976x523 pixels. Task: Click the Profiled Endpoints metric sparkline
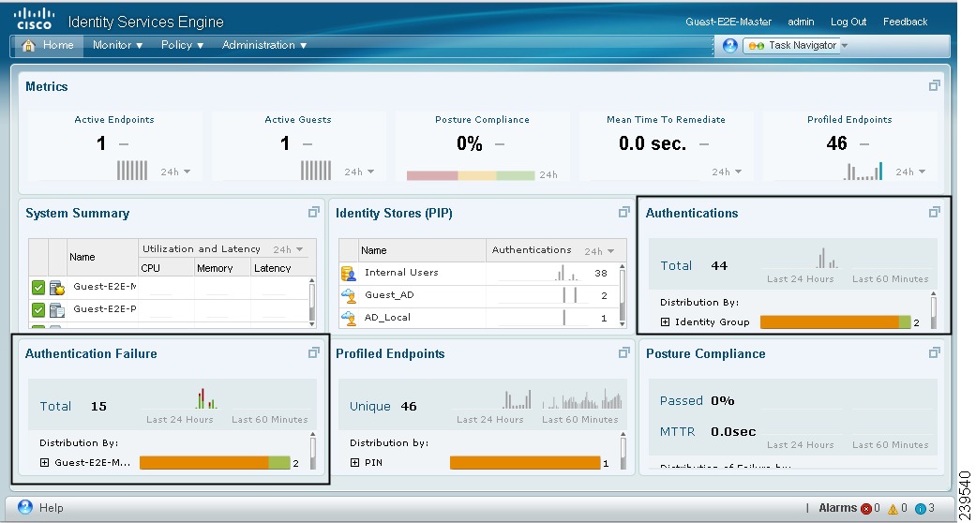[x=863, y=172]
